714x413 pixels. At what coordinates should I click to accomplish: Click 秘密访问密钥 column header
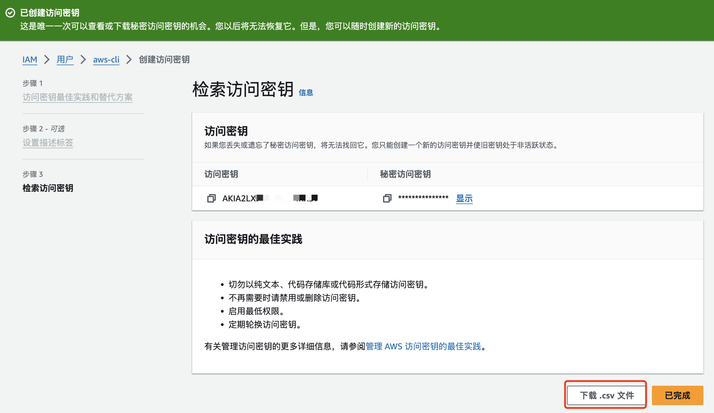pyautogui.click(x=405, y=174)
